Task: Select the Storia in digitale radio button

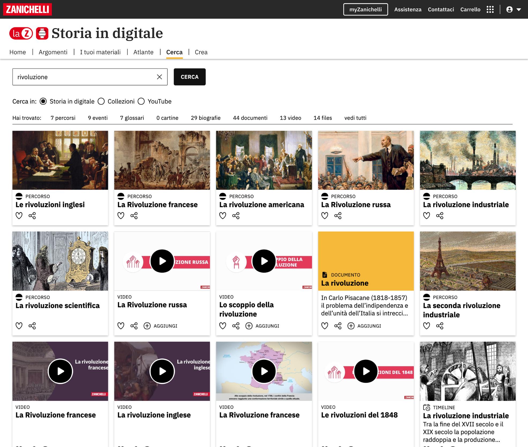Action: (x=43, y=101)
